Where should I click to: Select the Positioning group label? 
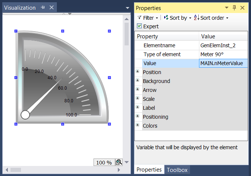(x=156, y=117)
